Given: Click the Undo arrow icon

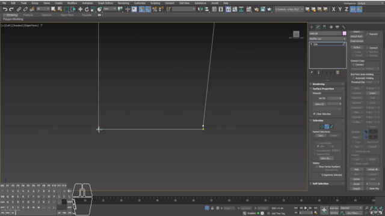Looking at the screenshot, I should coord(5,10).
